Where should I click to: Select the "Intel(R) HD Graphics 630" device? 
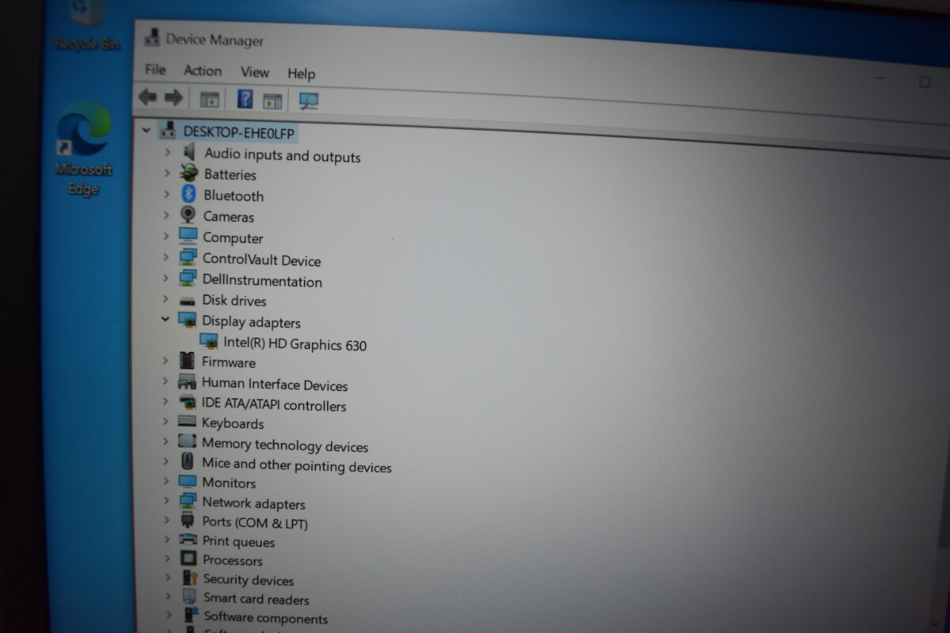click(295, 344)
